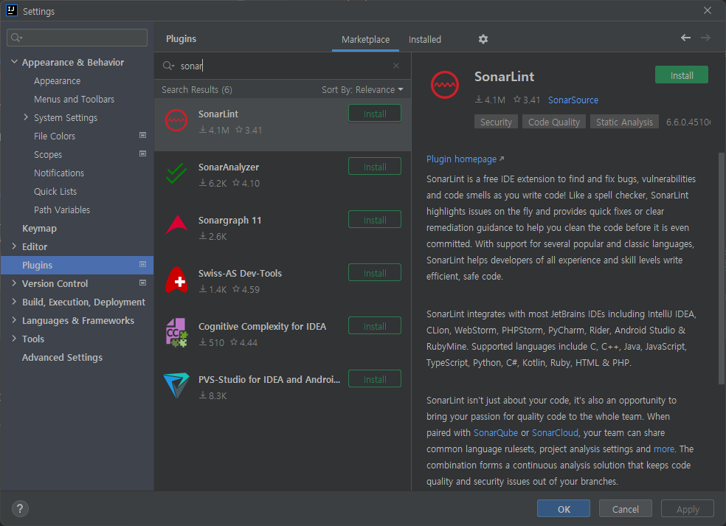The image size is (726, 526).
Task: Open the Sort By Relevance dropdown
Action: click(x=362, y=90)
